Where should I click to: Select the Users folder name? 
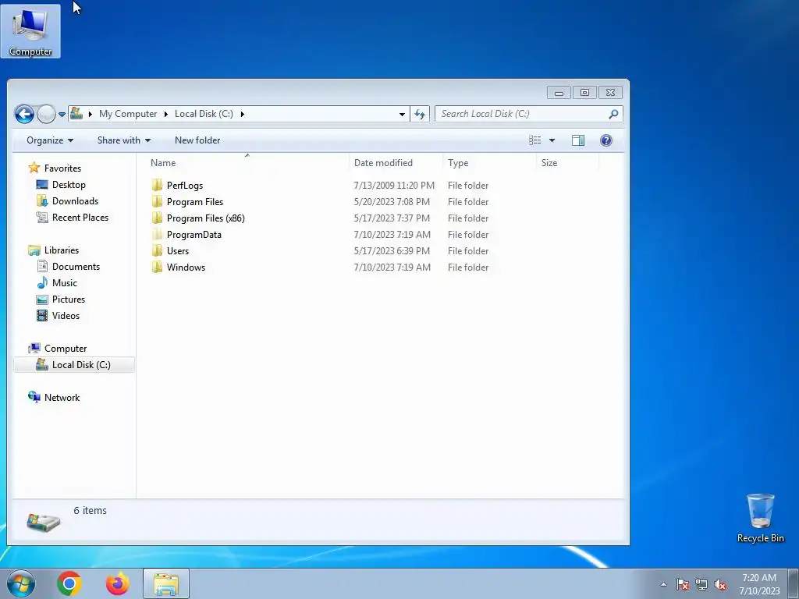pos(177,250)
